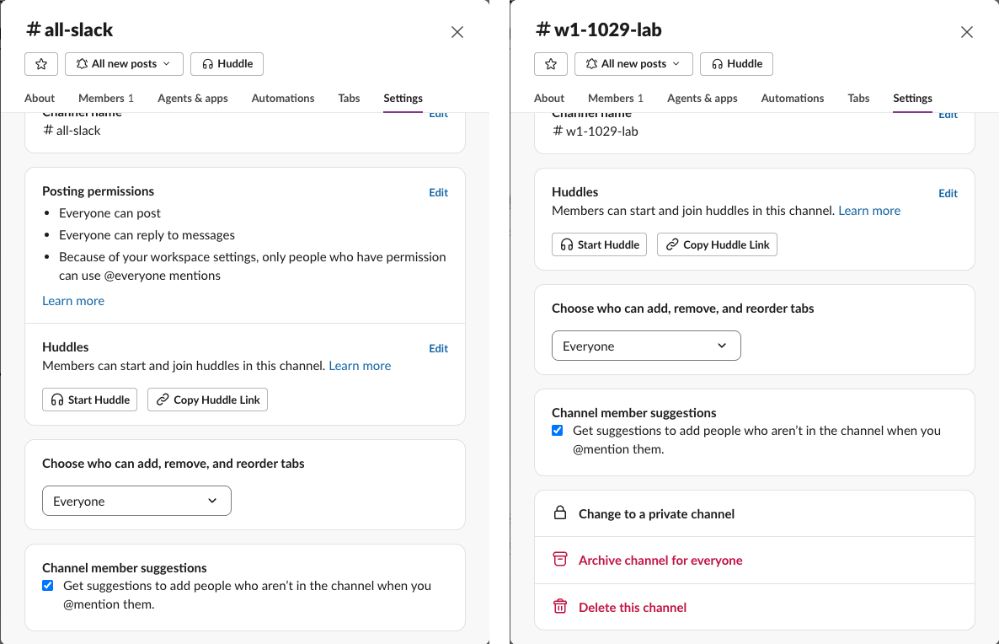Click Start Huddle in w1-1029-lab Huddles section
The image size is (999, 644).
600,244
